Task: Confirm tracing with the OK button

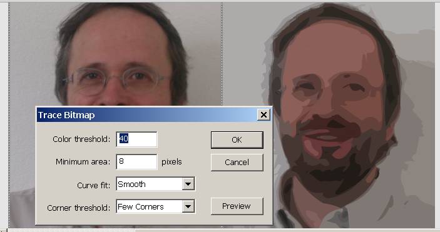Action: [x=237, y=139]
